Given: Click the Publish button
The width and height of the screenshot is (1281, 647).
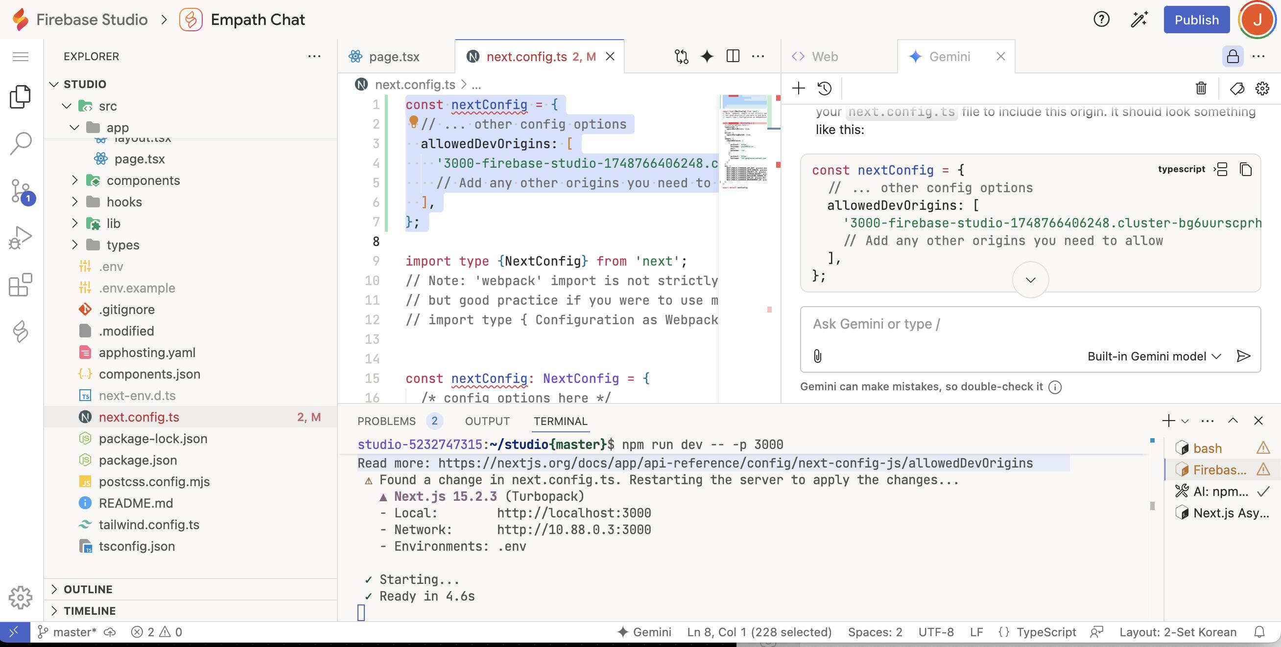Looking at the screenshot, I should [x=1196, y=20].
